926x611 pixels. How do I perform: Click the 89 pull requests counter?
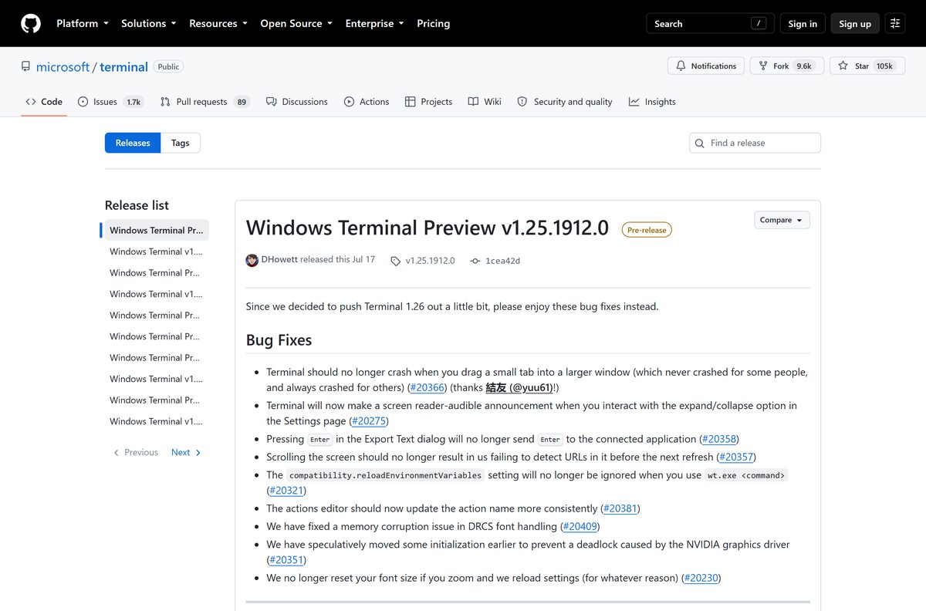click(x=242, y=102)
